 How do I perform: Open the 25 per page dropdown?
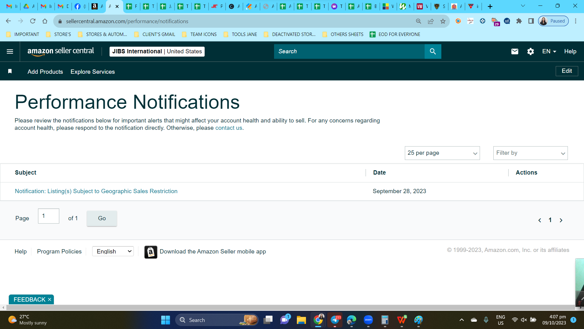(442, 153)
